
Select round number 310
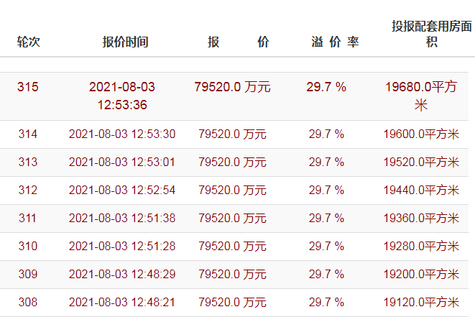pyautogui.click(x=28, y=246)
